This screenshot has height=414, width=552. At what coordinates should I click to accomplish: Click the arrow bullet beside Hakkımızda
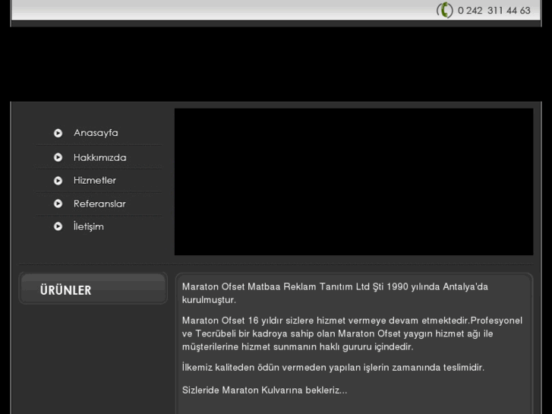[x=58, y=157]
